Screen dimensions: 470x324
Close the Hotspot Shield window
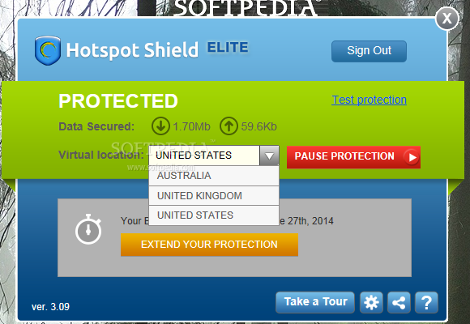[446, 19]
